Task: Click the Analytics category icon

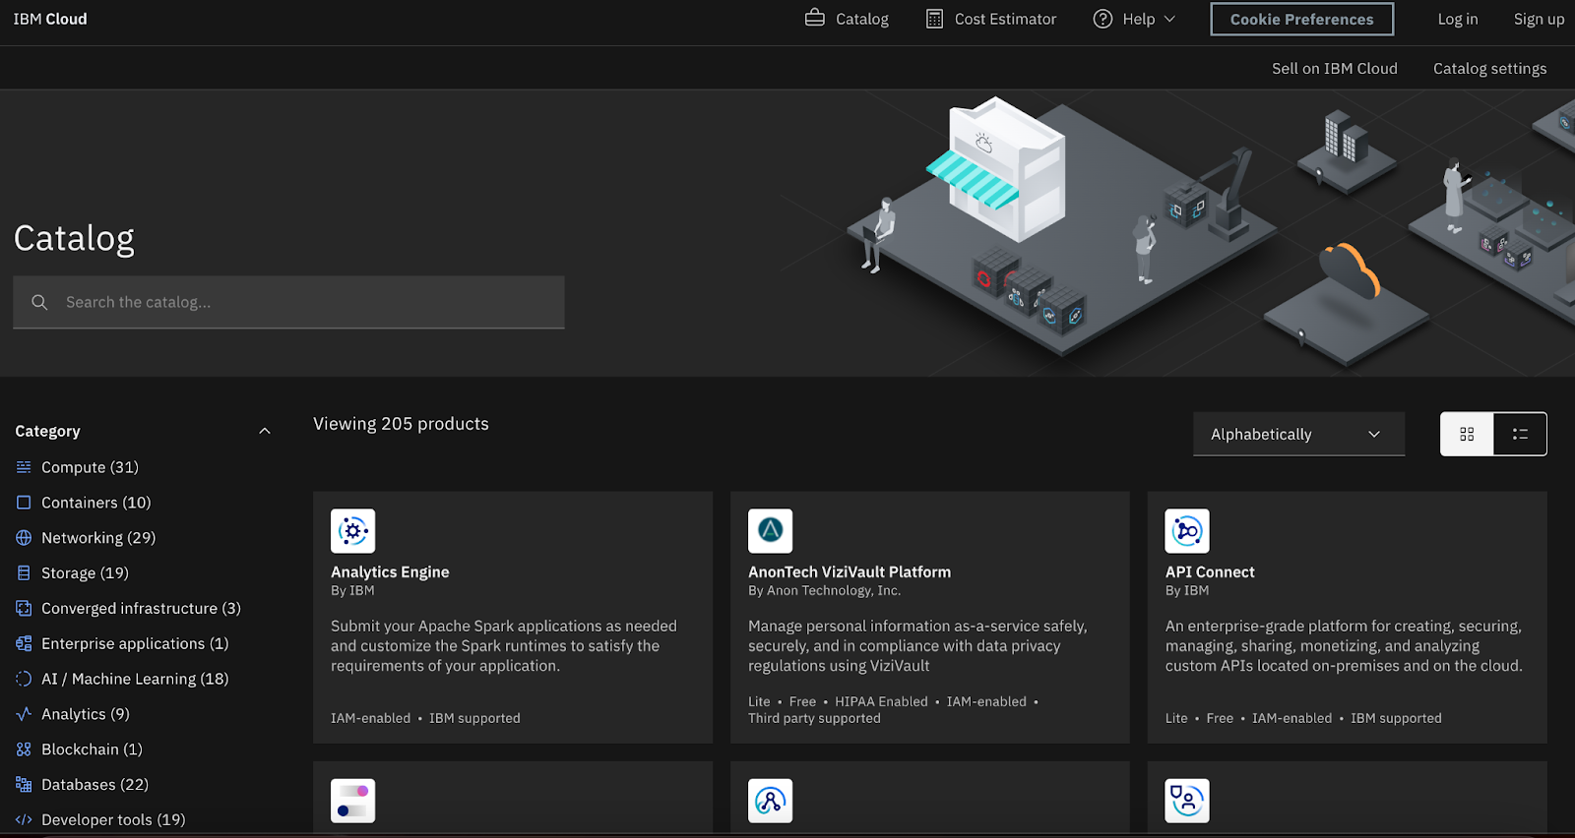Action: click(24, 714)
